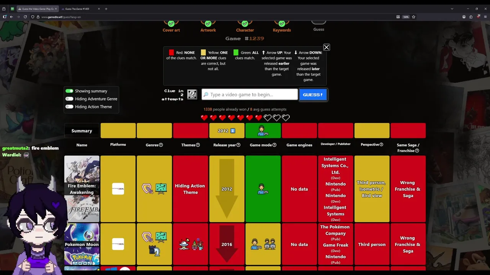Image resolution: width=490 pixels, height=275 pixels.
Task: Click the chess knight genre icon in Pokemon Moon row
Action: coord(154,250)
